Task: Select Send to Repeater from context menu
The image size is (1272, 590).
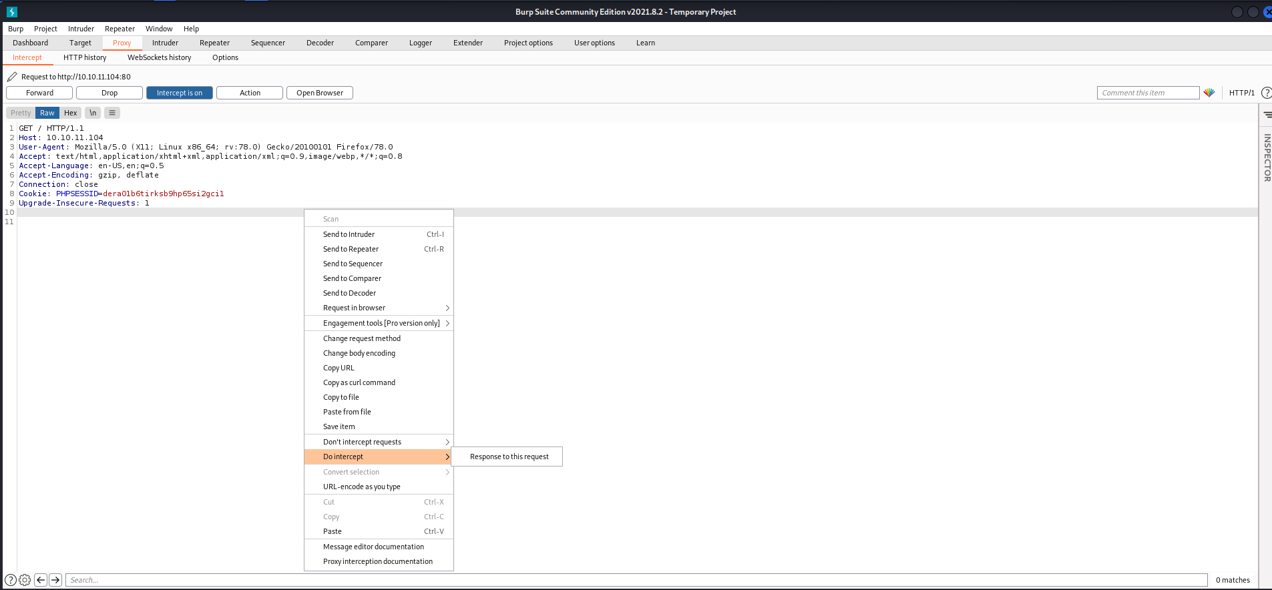Action: point(351,249)
